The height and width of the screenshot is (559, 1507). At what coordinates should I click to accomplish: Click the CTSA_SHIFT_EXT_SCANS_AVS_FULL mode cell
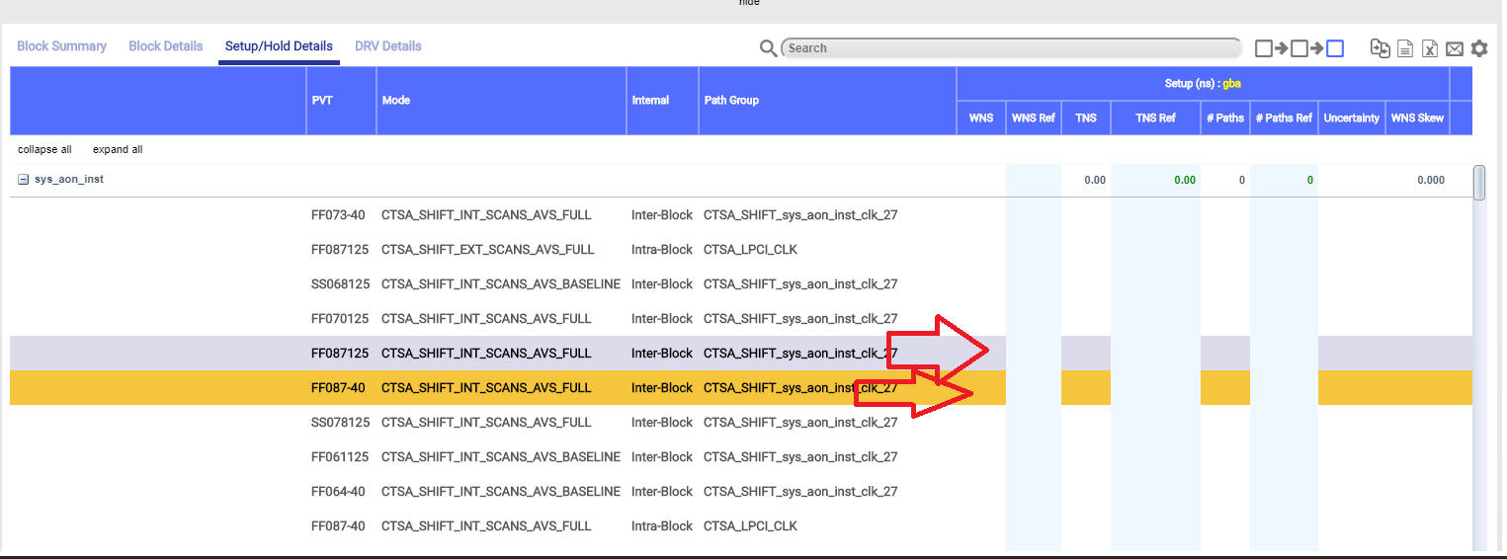coord(488,250)
